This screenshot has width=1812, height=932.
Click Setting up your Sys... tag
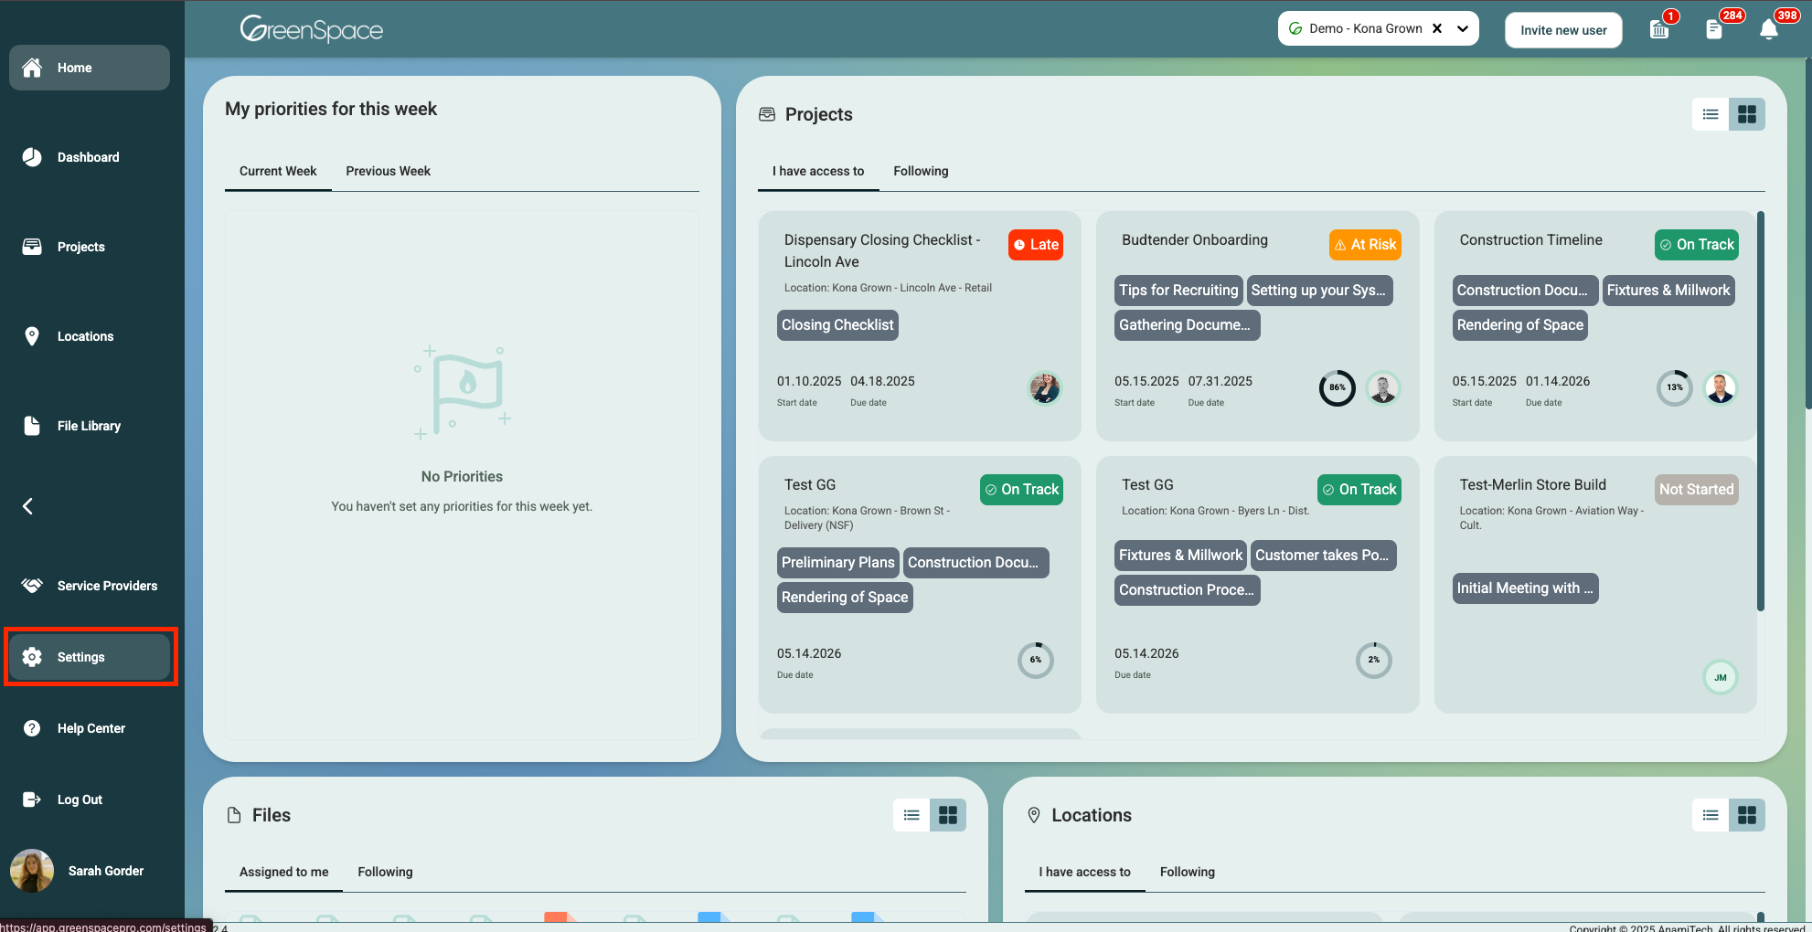tap(1319, 291)
